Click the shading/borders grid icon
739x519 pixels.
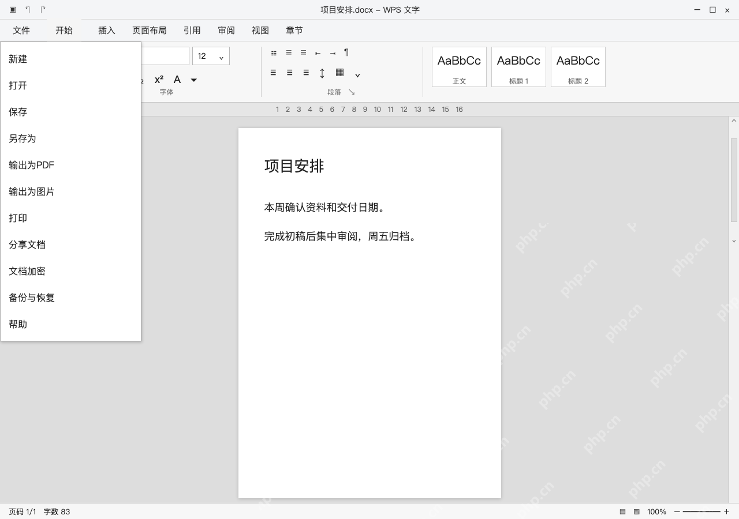pyautogui.click(x=340, y=72)
